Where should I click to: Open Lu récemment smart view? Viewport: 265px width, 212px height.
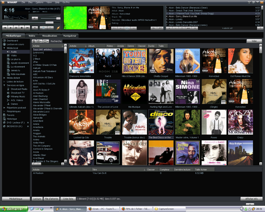[16, 67]
